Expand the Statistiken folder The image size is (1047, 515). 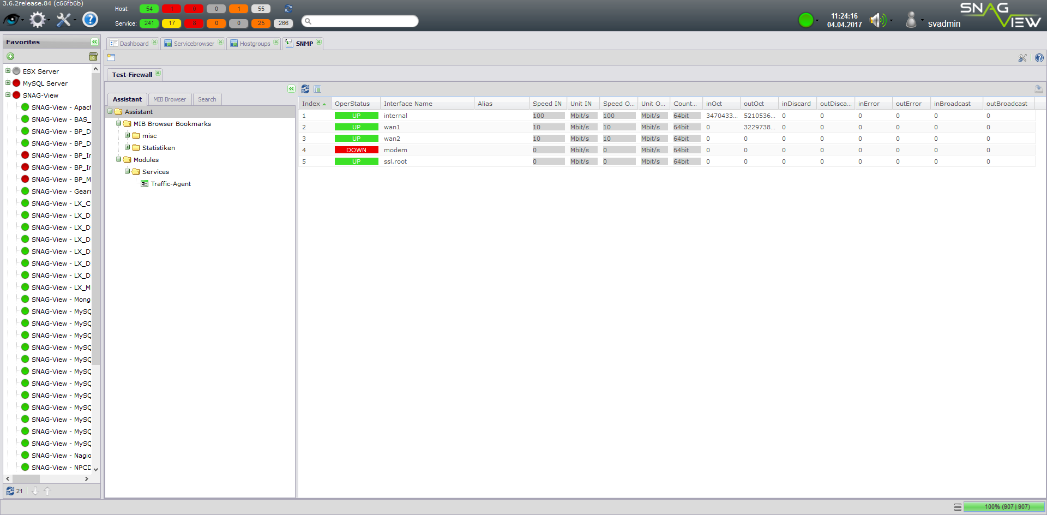coord(128,147)
